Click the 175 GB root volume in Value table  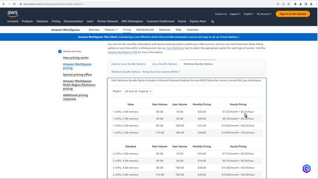pyautogui.click(x=159, y=133)
